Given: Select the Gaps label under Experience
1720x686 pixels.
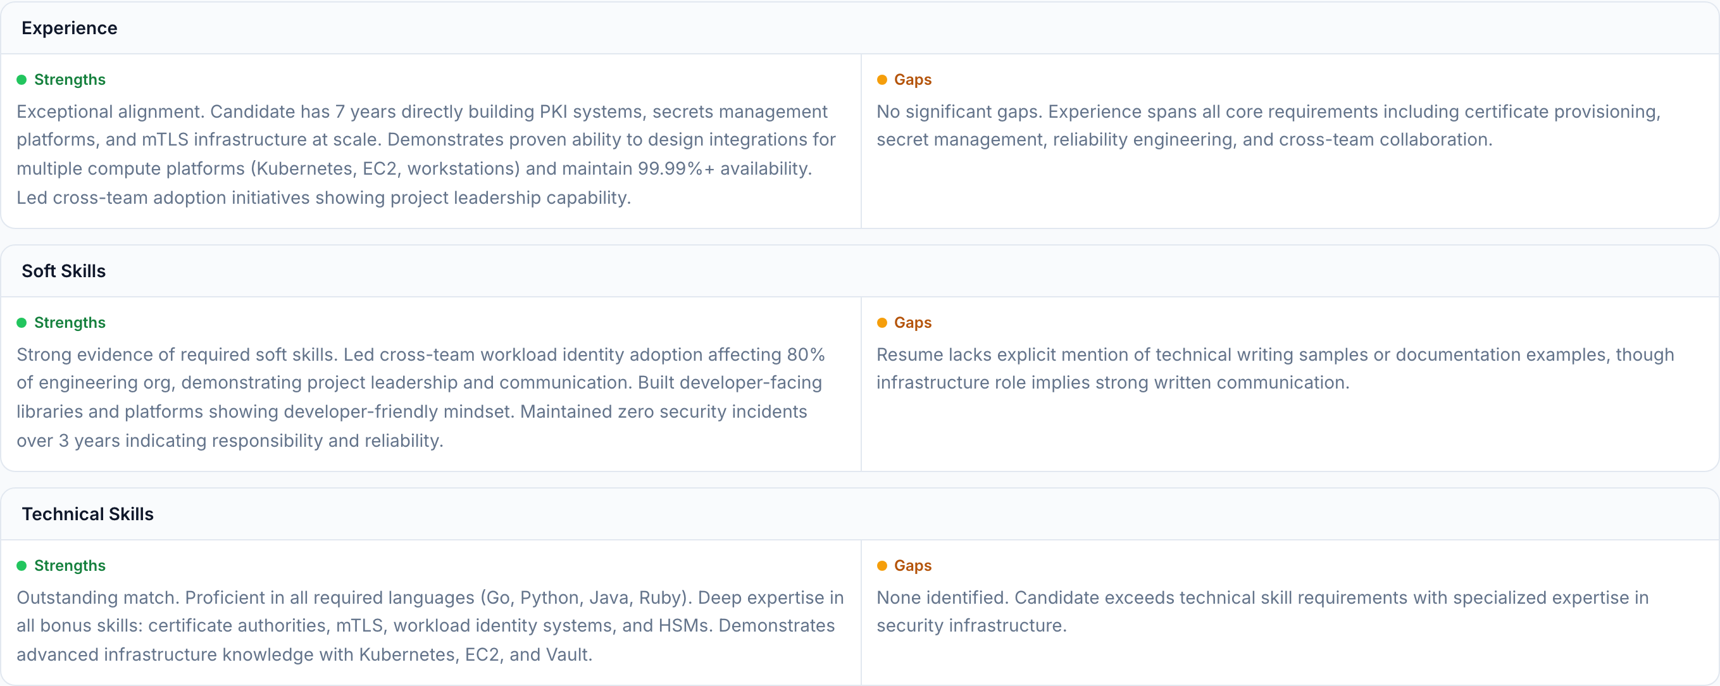Looking at the screenshot, I should [912, 80].
